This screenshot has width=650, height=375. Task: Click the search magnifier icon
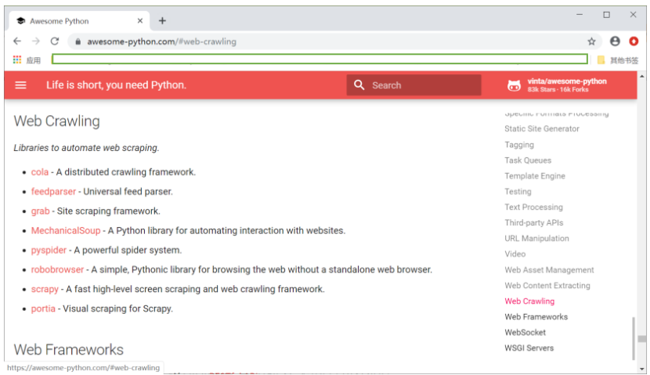coord(359,85)
